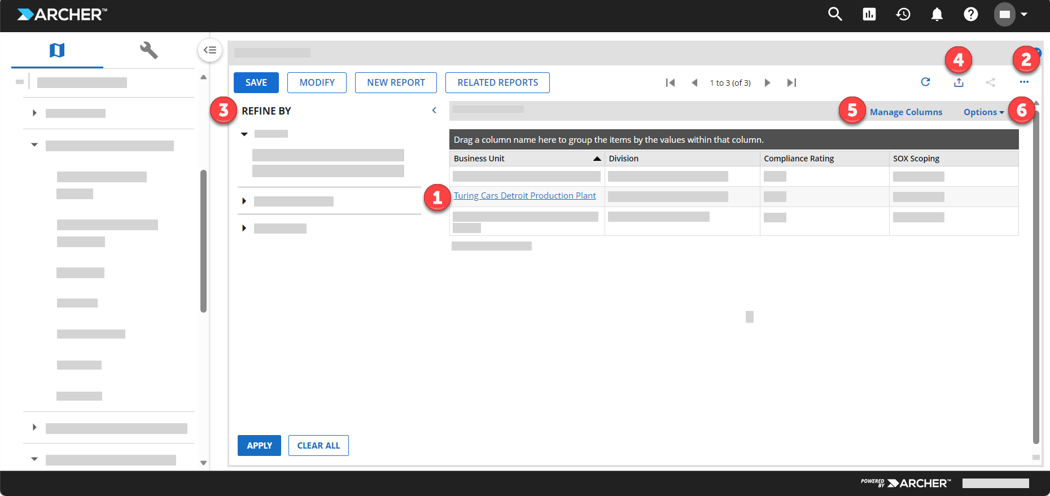1050x496 pixels.
Task: Collapse the top-level navigation tree item
Action: 20,82
